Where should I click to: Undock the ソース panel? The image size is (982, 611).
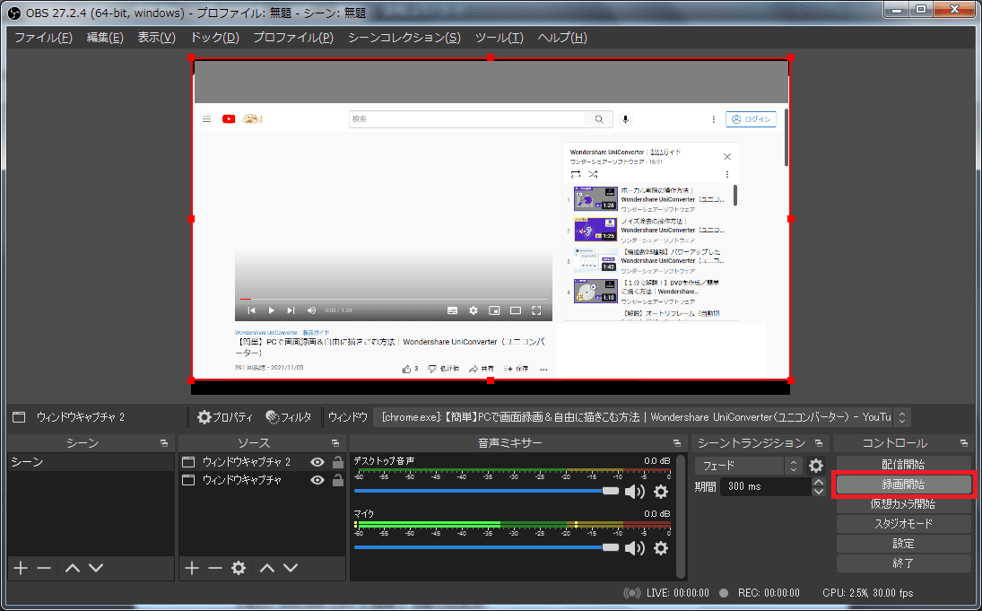pyautogui.click(x=335, y=443)
